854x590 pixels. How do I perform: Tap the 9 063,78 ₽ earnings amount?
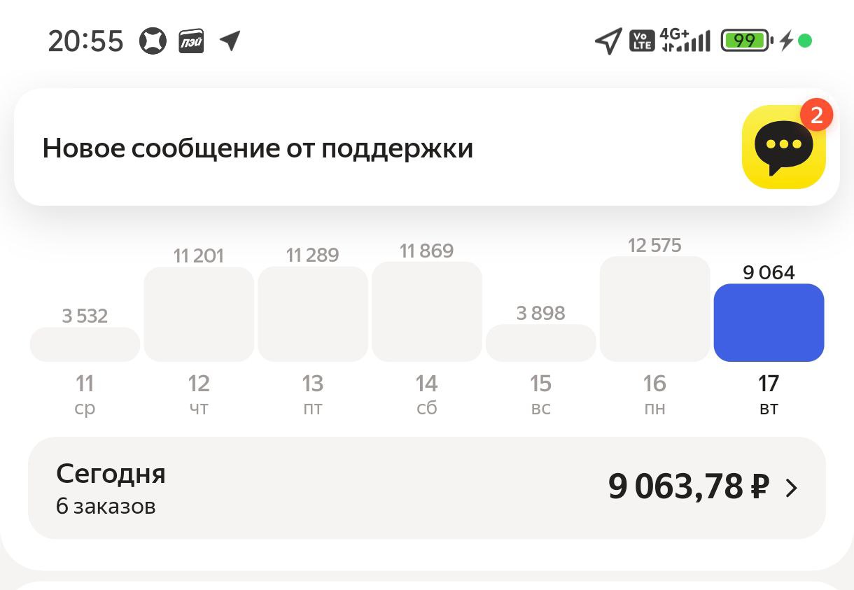(688, 486)
